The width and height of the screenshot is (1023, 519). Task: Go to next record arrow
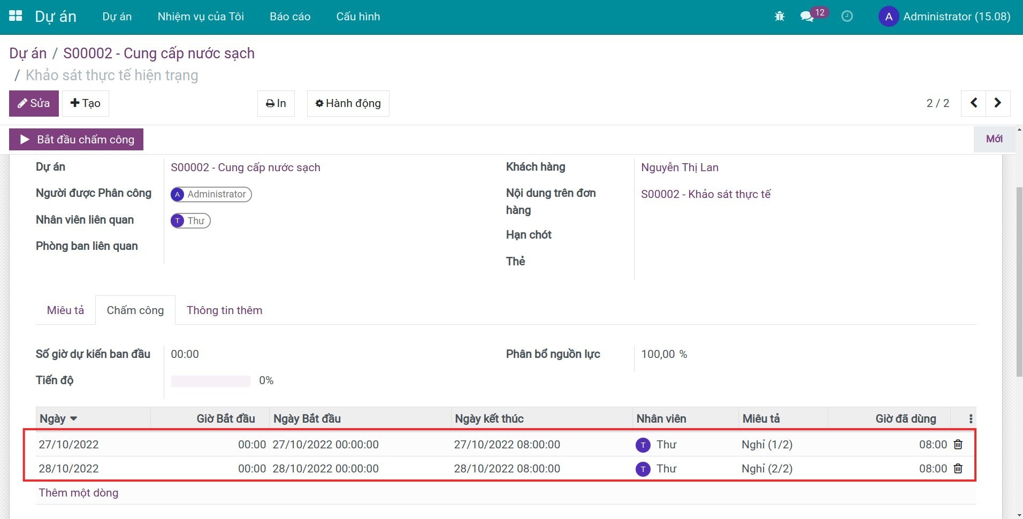(998, 103)
